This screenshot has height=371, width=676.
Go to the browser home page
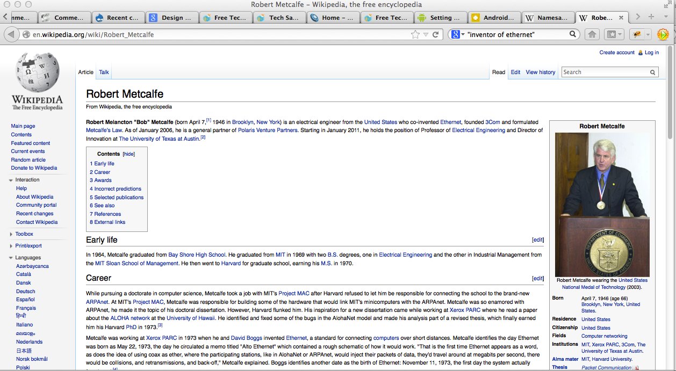(x=592, y=34)
